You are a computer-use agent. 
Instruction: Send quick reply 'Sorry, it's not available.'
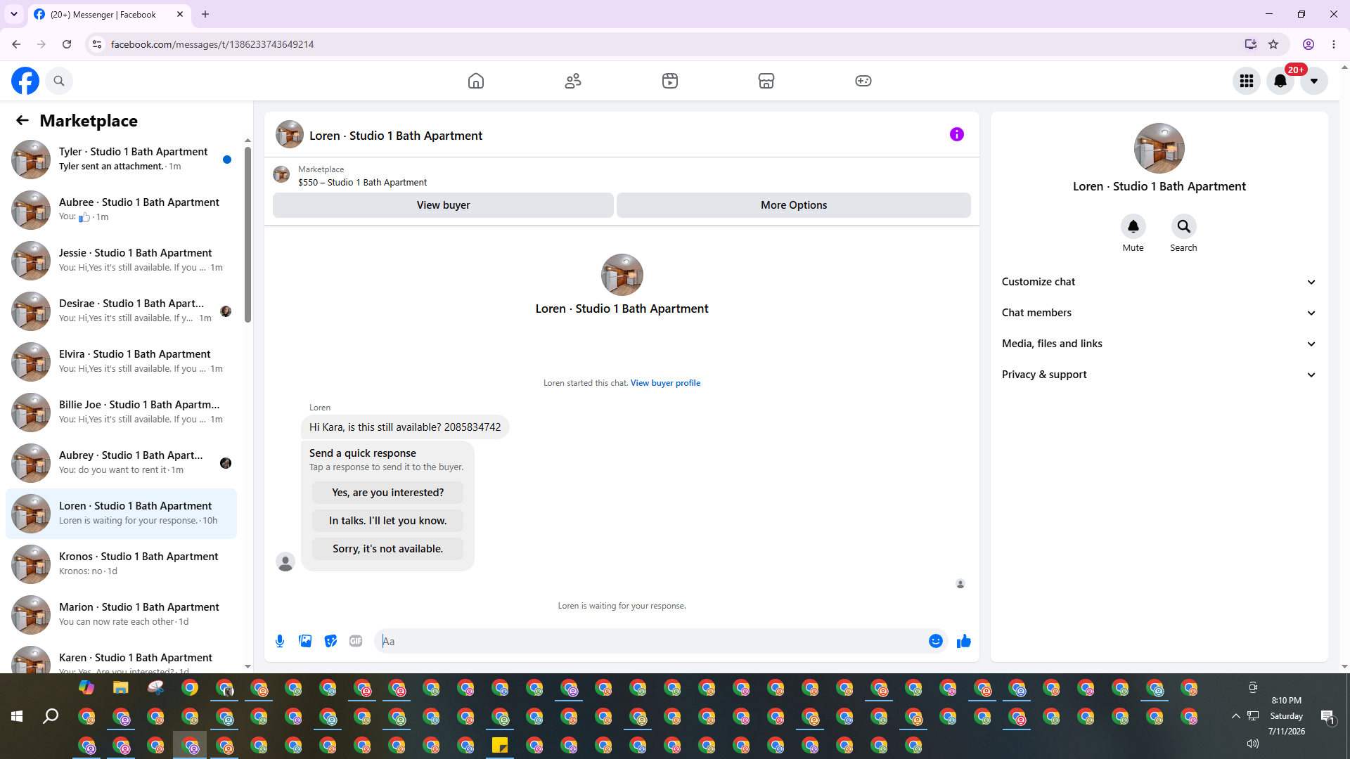click(388, 549)
